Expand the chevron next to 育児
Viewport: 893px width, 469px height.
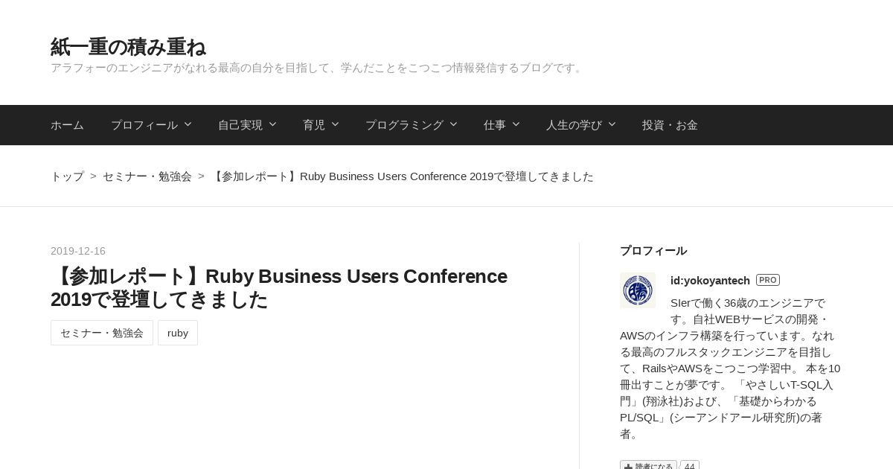tap(335, 124)
